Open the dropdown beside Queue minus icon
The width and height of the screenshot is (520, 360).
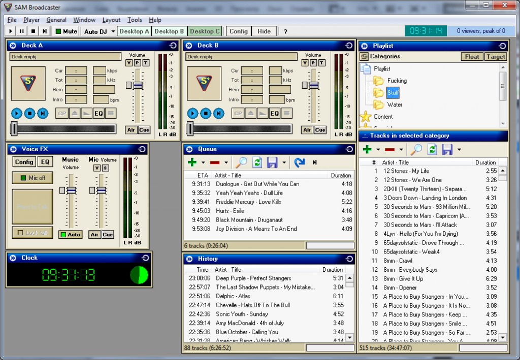tap(226, 163)
